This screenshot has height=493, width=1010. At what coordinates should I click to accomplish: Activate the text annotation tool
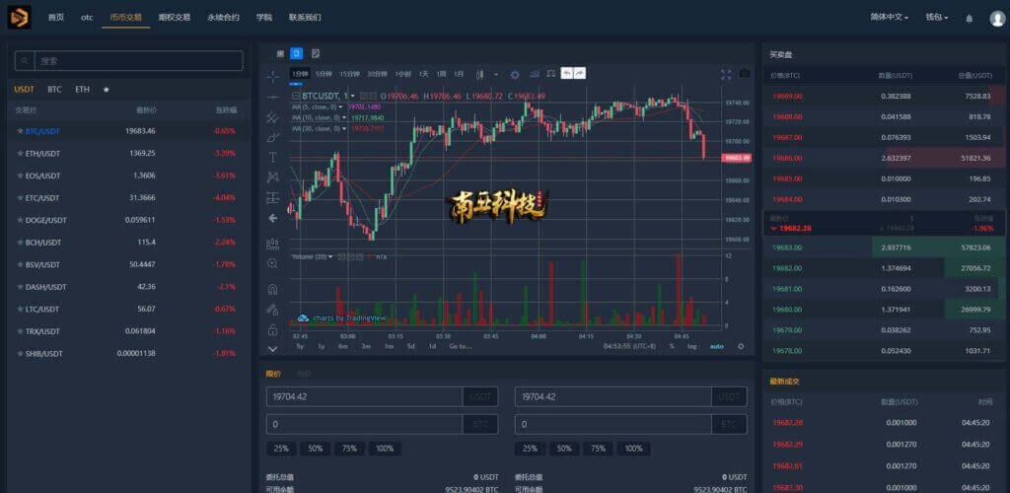point(272,157)
